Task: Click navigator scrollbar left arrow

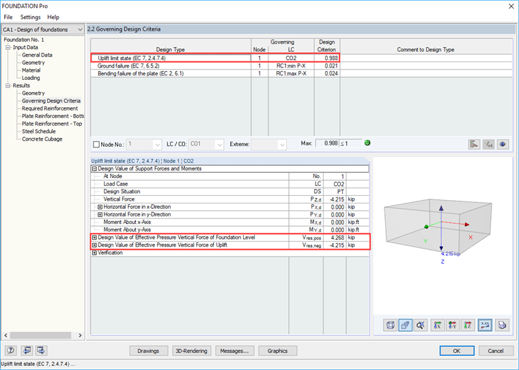Action: click(x=6, y=335)
